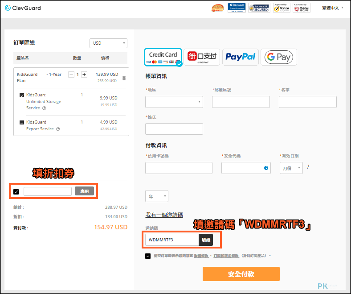This screenshot has width=351, height=294.
Task: Open the 我有一個邀請碼 link
Action: coord(164,215)
